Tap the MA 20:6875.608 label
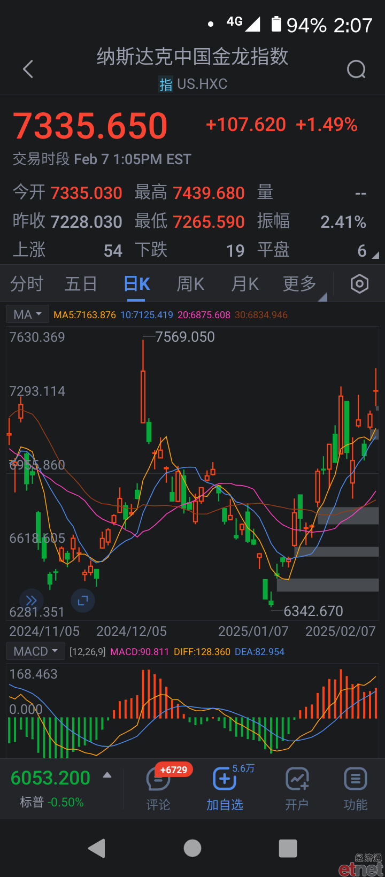Image resolution: width=385 pixels, height=877 pixels. (x=204, y=315)
